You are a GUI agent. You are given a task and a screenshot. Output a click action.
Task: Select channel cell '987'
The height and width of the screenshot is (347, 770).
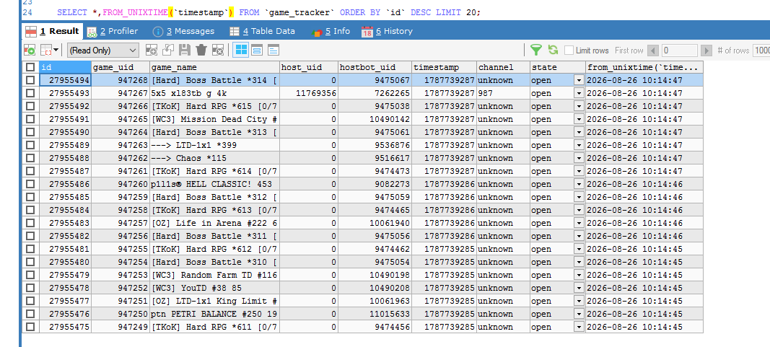coord(503,93)
